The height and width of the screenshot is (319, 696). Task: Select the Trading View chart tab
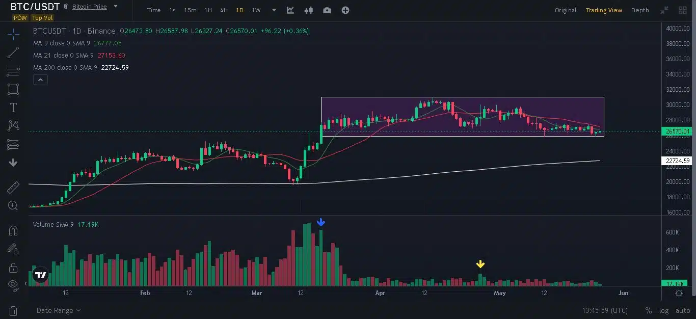click(604, 10)
